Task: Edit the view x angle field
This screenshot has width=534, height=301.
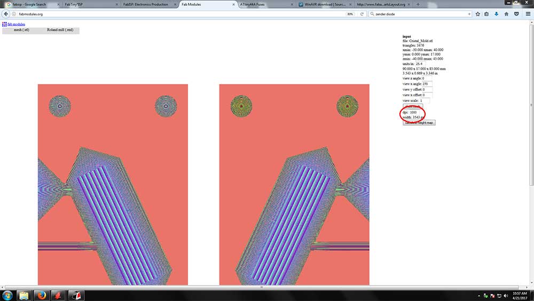Action: pos(427,84)
